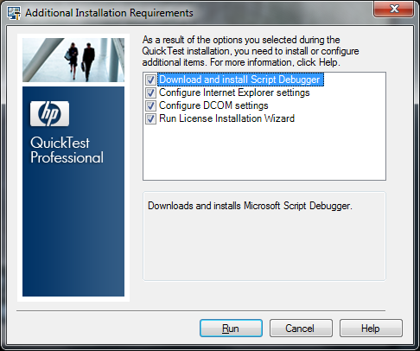This screenshot has height=351, width=420.
Task: Select Configure DCOM settings list item
Action: click(213, 105)
